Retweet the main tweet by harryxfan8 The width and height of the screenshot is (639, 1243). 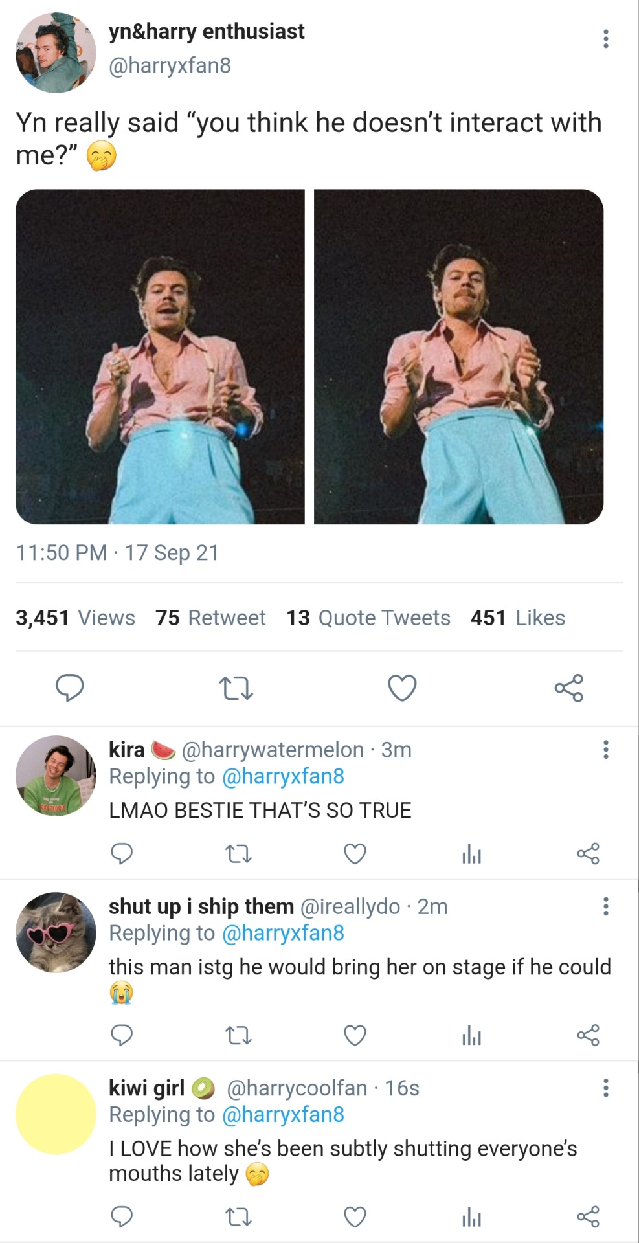pyautogui.click(x=236, y=688)
